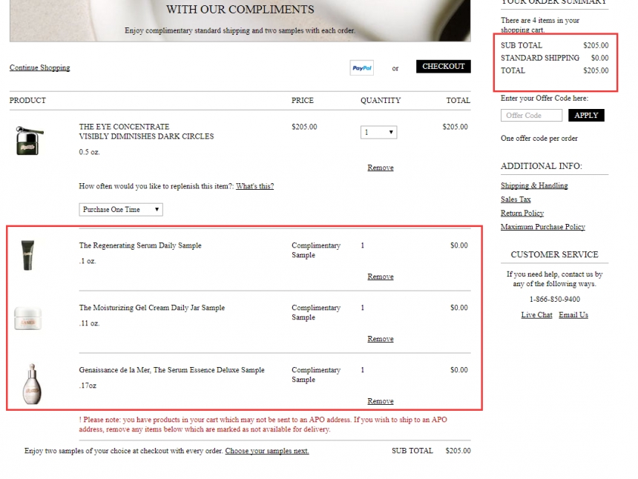Apply the offer code
The image size is (638, 479).
tap(586, 115)
